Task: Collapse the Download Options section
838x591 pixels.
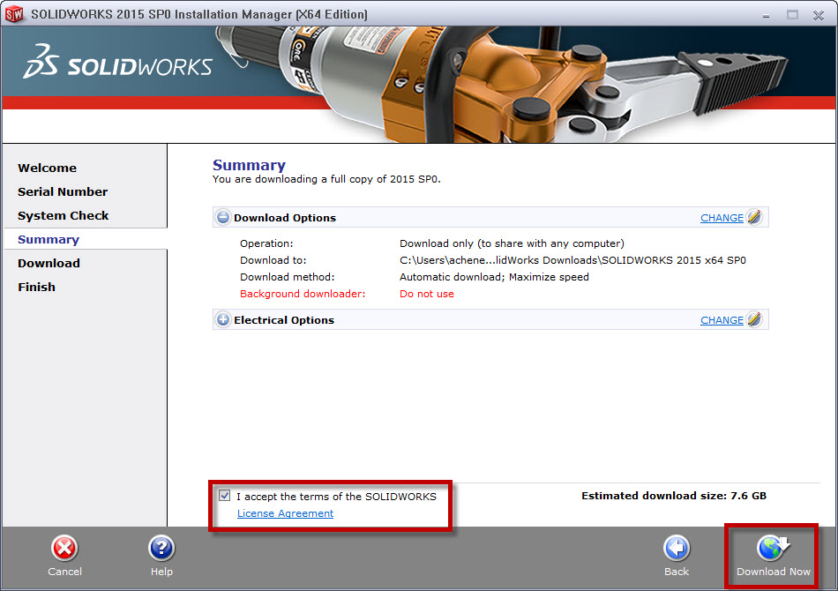Action: (x=223, y=218)
